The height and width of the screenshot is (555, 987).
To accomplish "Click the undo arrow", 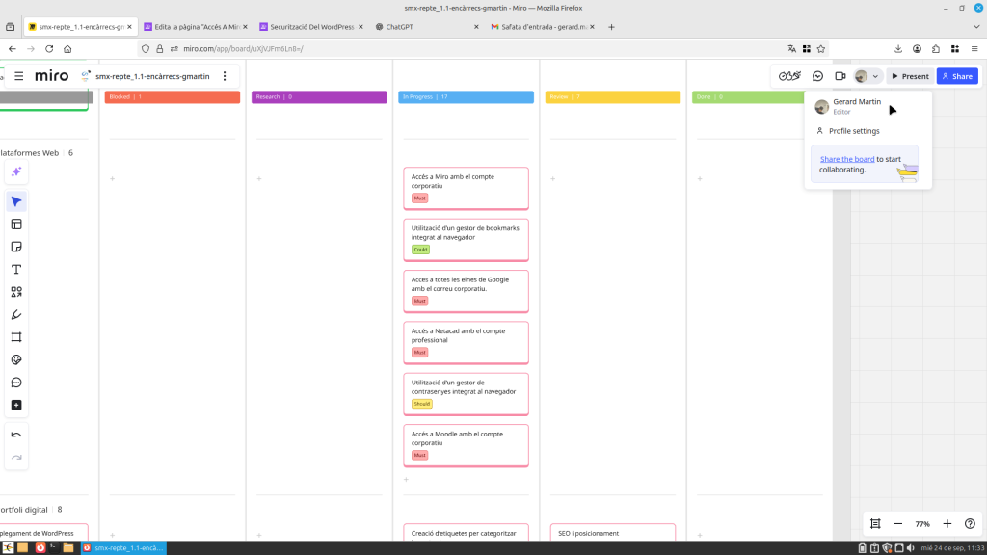I will (x=16, y=435).
